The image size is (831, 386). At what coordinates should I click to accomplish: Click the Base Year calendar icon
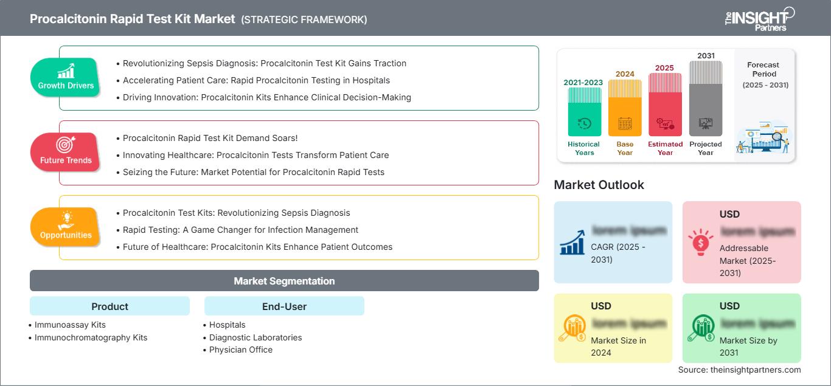pos(625,124)
